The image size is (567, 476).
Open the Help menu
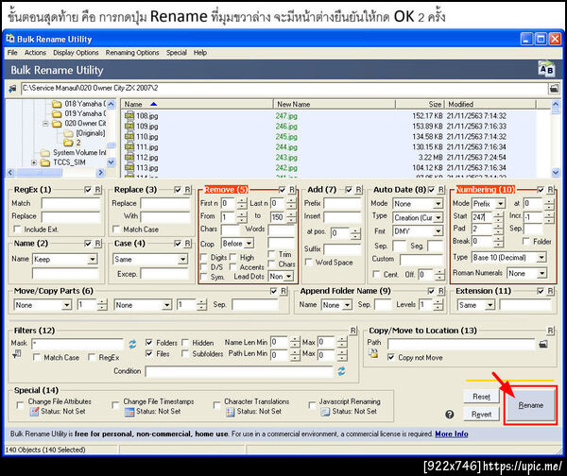pyautogui.click(x=200, y=52)
